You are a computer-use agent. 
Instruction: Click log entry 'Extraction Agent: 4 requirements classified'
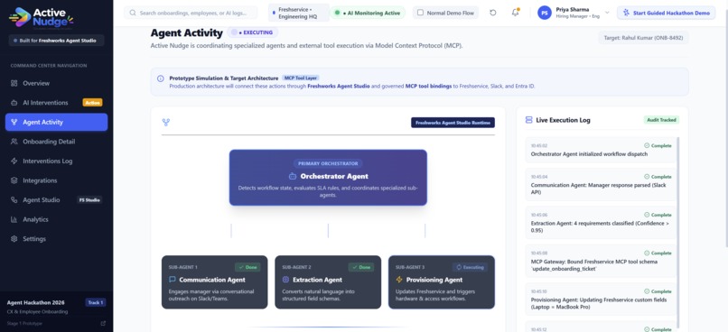[601, 223]
